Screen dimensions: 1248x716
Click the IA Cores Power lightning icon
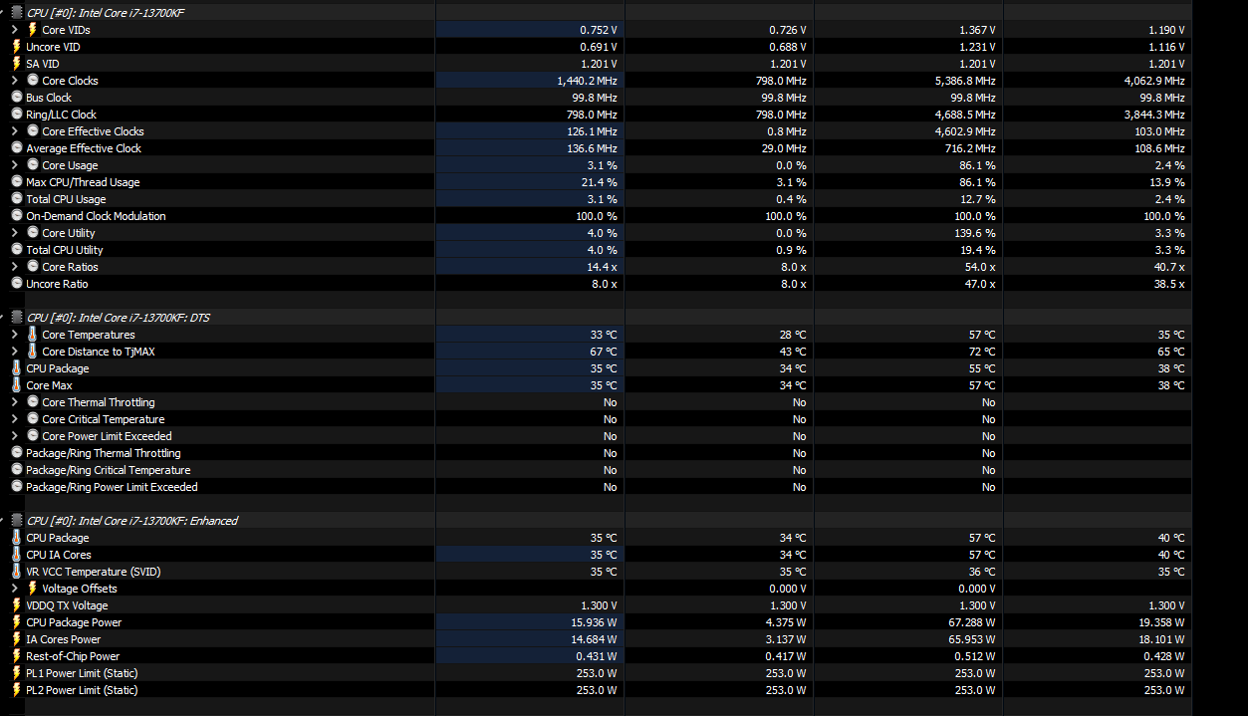pyautogui.click(x=16, y=639)
